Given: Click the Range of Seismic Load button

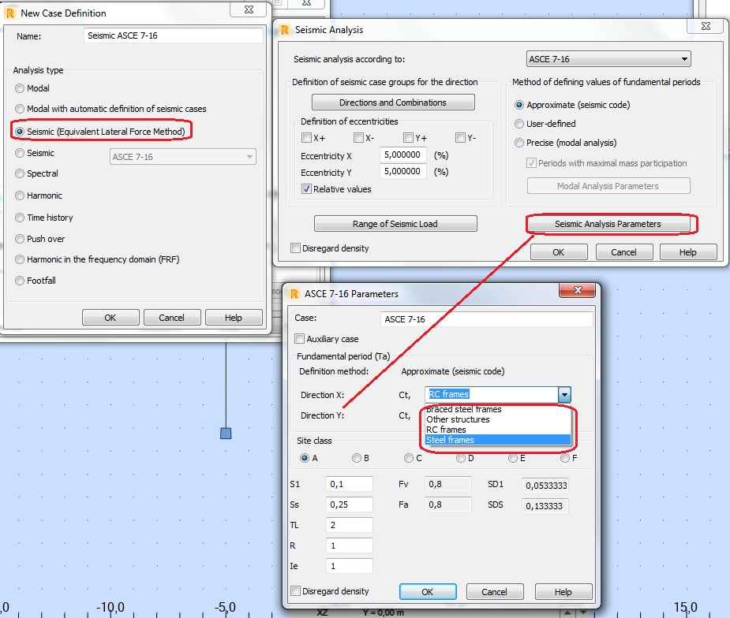Looking at the screenshot, I should tap(395, 223).
